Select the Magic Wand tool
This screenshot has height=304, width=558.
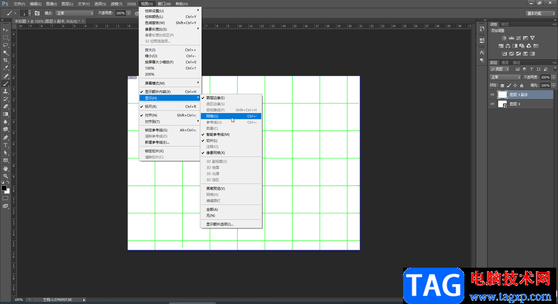coord(6,53)
